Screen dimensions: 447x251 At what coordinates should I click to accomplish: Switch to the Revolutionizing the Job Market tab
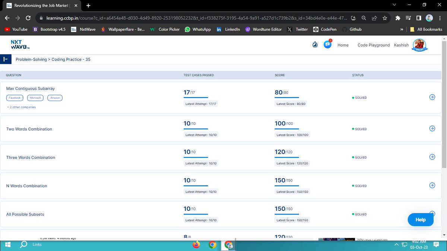[41, 6]
